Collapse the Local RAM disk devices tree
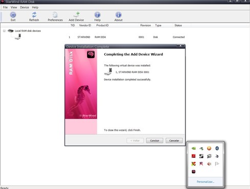Viewport: 250px width, 189px height. pyautogui.click(x=4, y=31)
